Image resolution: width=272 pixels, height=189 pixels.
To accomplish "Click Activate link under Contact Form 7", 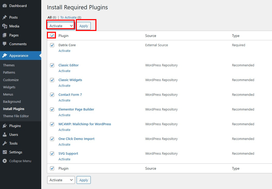I will coord(64,100).
